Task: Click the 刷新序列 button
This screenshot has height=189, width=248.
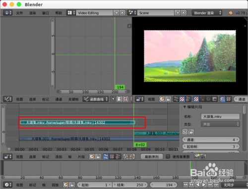Action: click(152, 157)
